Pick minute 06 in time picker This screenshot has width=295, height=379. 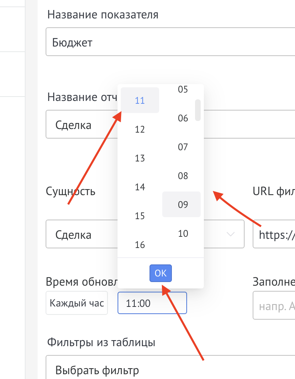[x=183, y=118]
